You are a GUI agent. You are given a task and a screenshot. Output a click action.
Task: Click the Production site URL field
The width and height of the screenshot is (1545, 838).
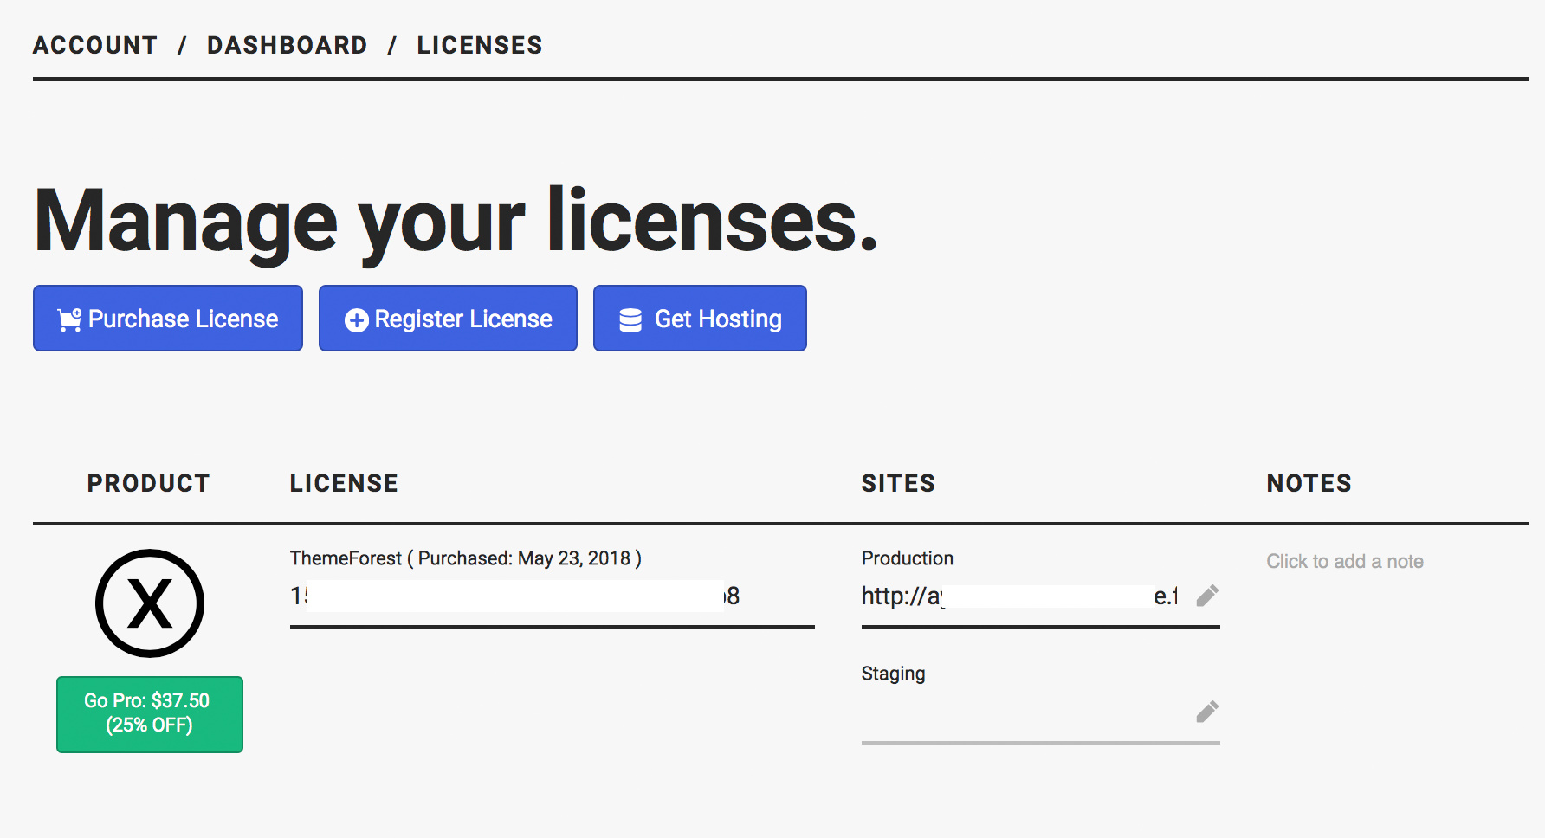[x=1022, y=596]
